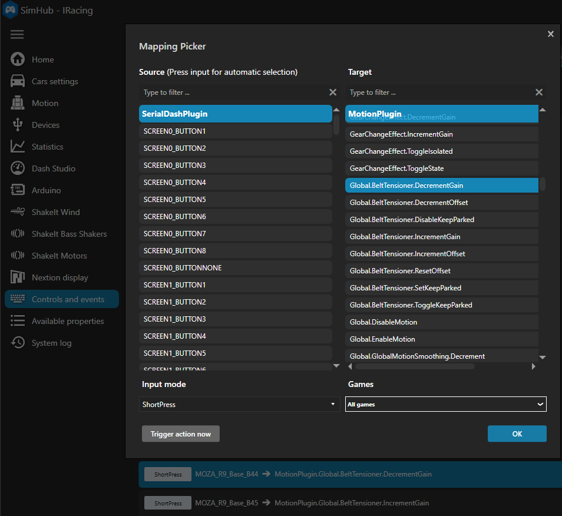Click the Dash Studio gauge icon
This screenshot has width=562, height=516.
pyautogui.click(x=18, y=168)
